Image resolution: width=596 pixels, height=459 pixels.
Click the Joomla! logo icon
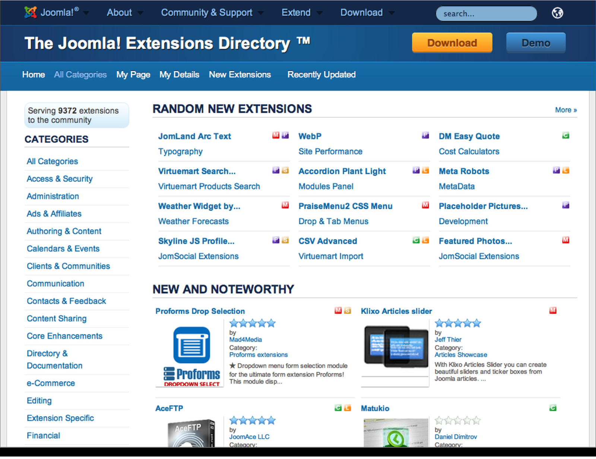(x=31, y=12)
